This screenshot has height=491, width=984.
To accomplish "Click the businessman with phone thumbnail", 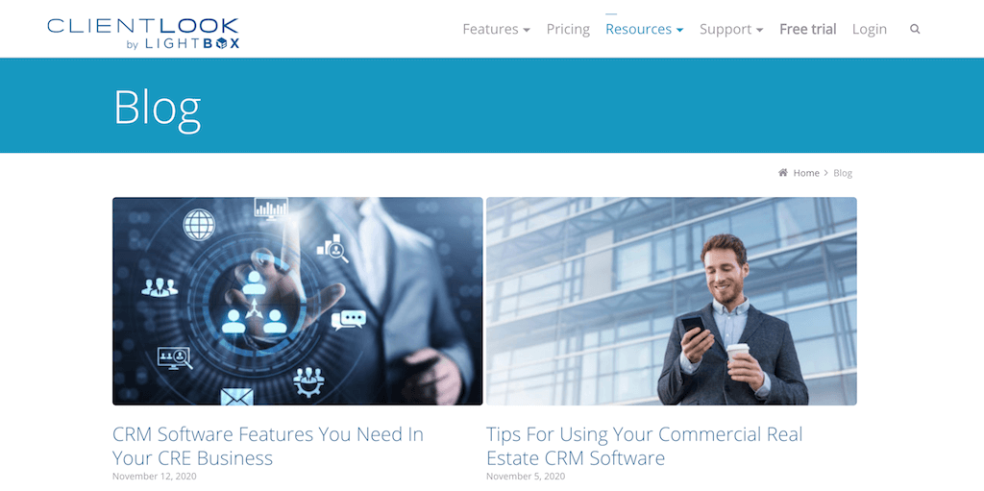I will pos(672,302).
